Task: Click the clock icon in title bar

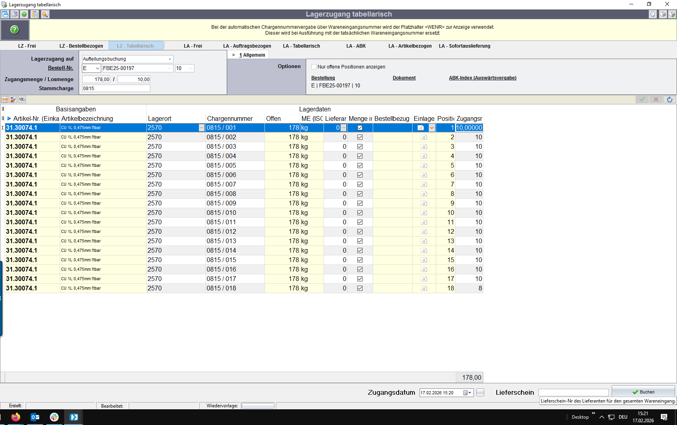Action: click(x=653, y=14)
